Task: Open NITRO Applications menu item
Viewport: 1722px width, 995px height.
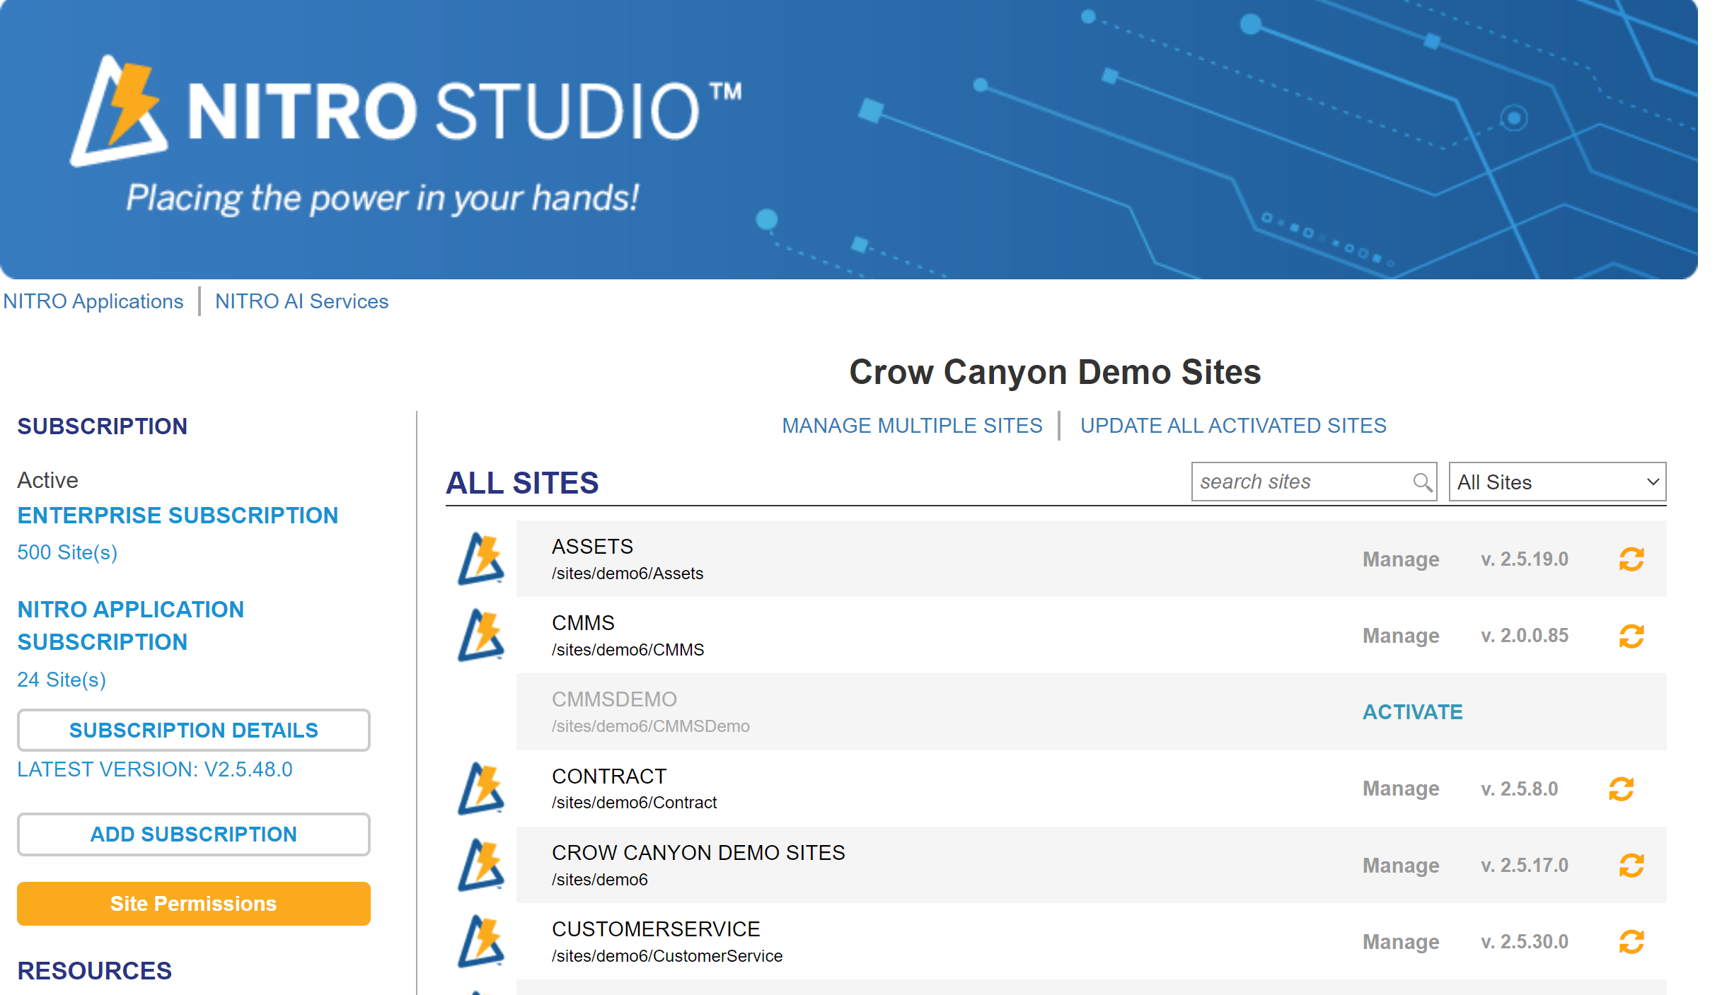Action: (x=93, y=301)
